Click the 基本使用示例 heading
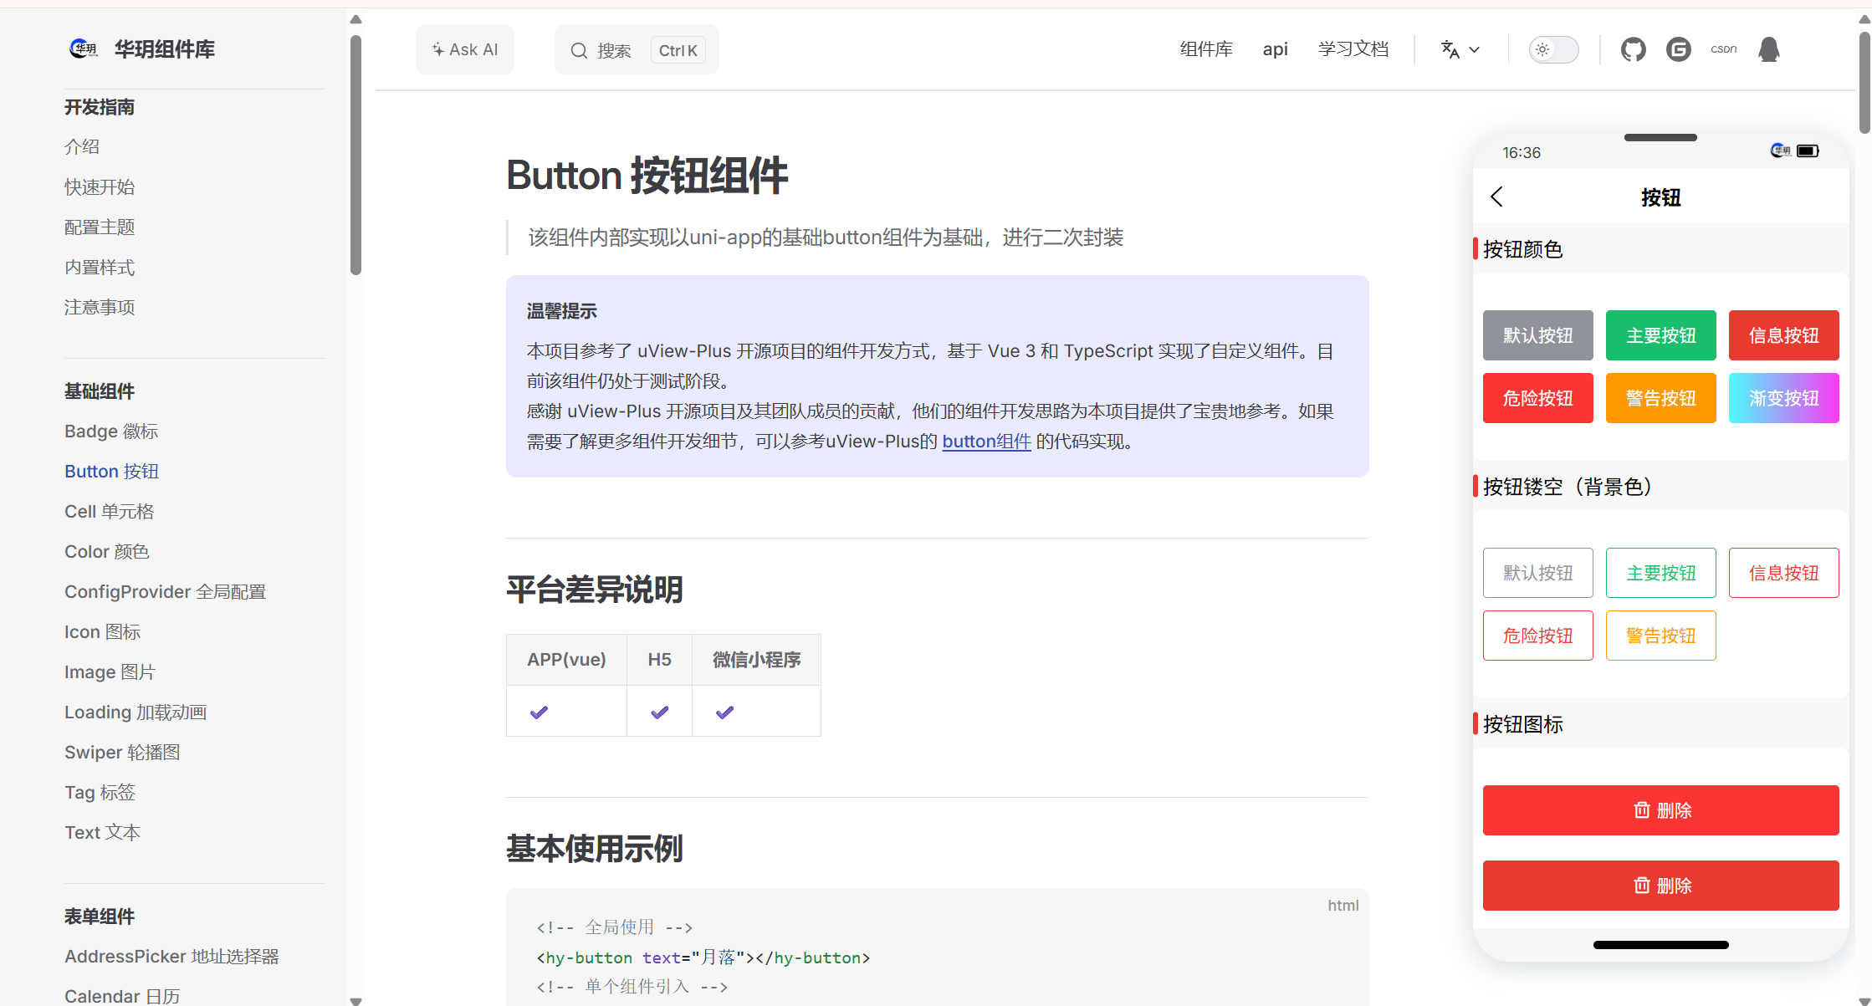The height and width of the screenshot is (1006, 1872). pos(594,849)
